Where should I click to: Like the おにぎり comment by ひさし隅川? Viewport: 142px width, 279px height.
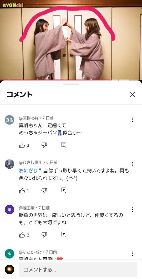click(22, 191)
